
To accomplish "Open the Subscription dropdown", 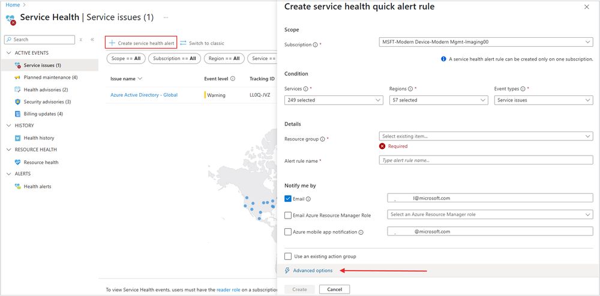I will tap(485, 42).
